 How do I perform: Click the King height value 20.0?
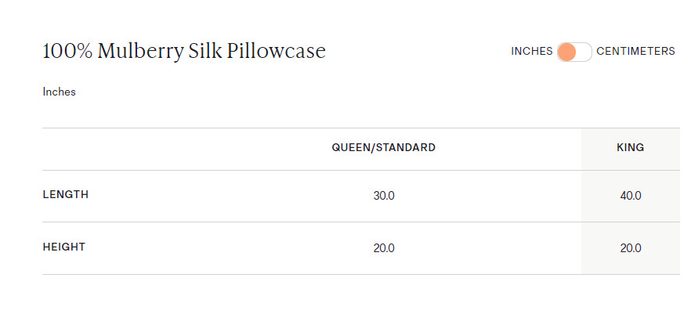(x=630, y=248)
